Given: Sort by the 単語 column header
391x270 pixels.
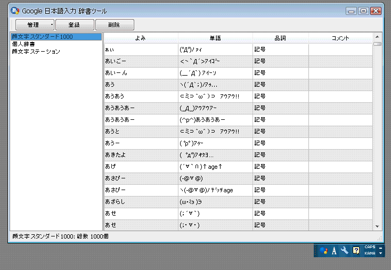Looking at the screenshot, I should point(215,38).
